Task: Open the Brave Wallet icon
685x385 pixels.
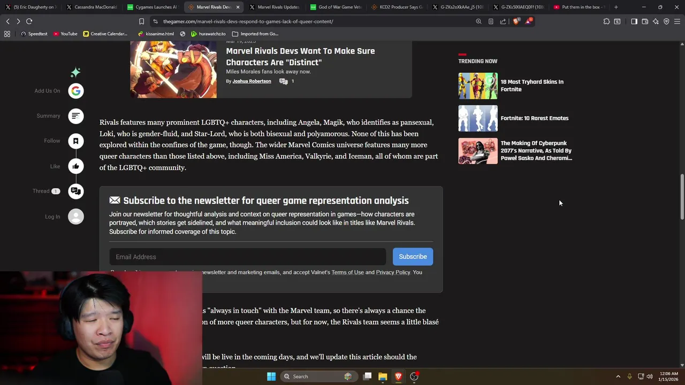Action: pyautogui.click(x=645, y=21)
